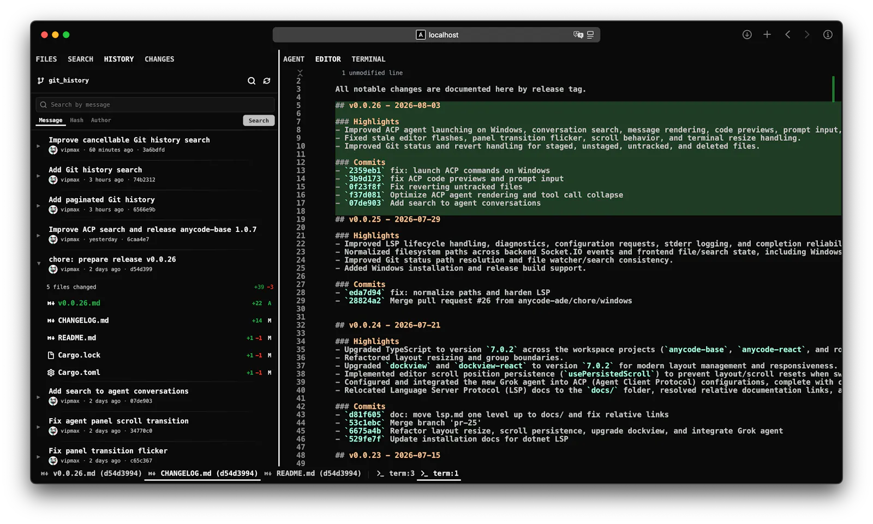Screen dimensions: 873x524
Task: Click the green diff overview marker on the editor's right edge
Action: coord(833,89)
